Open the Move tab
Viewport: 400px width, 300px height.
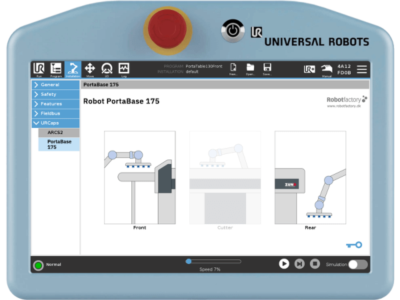tap(90, 69)
